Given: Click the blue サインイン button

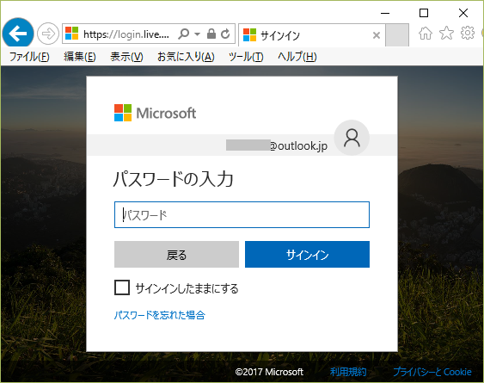Looking at the screenshot, I should click(x=307, y=255).
